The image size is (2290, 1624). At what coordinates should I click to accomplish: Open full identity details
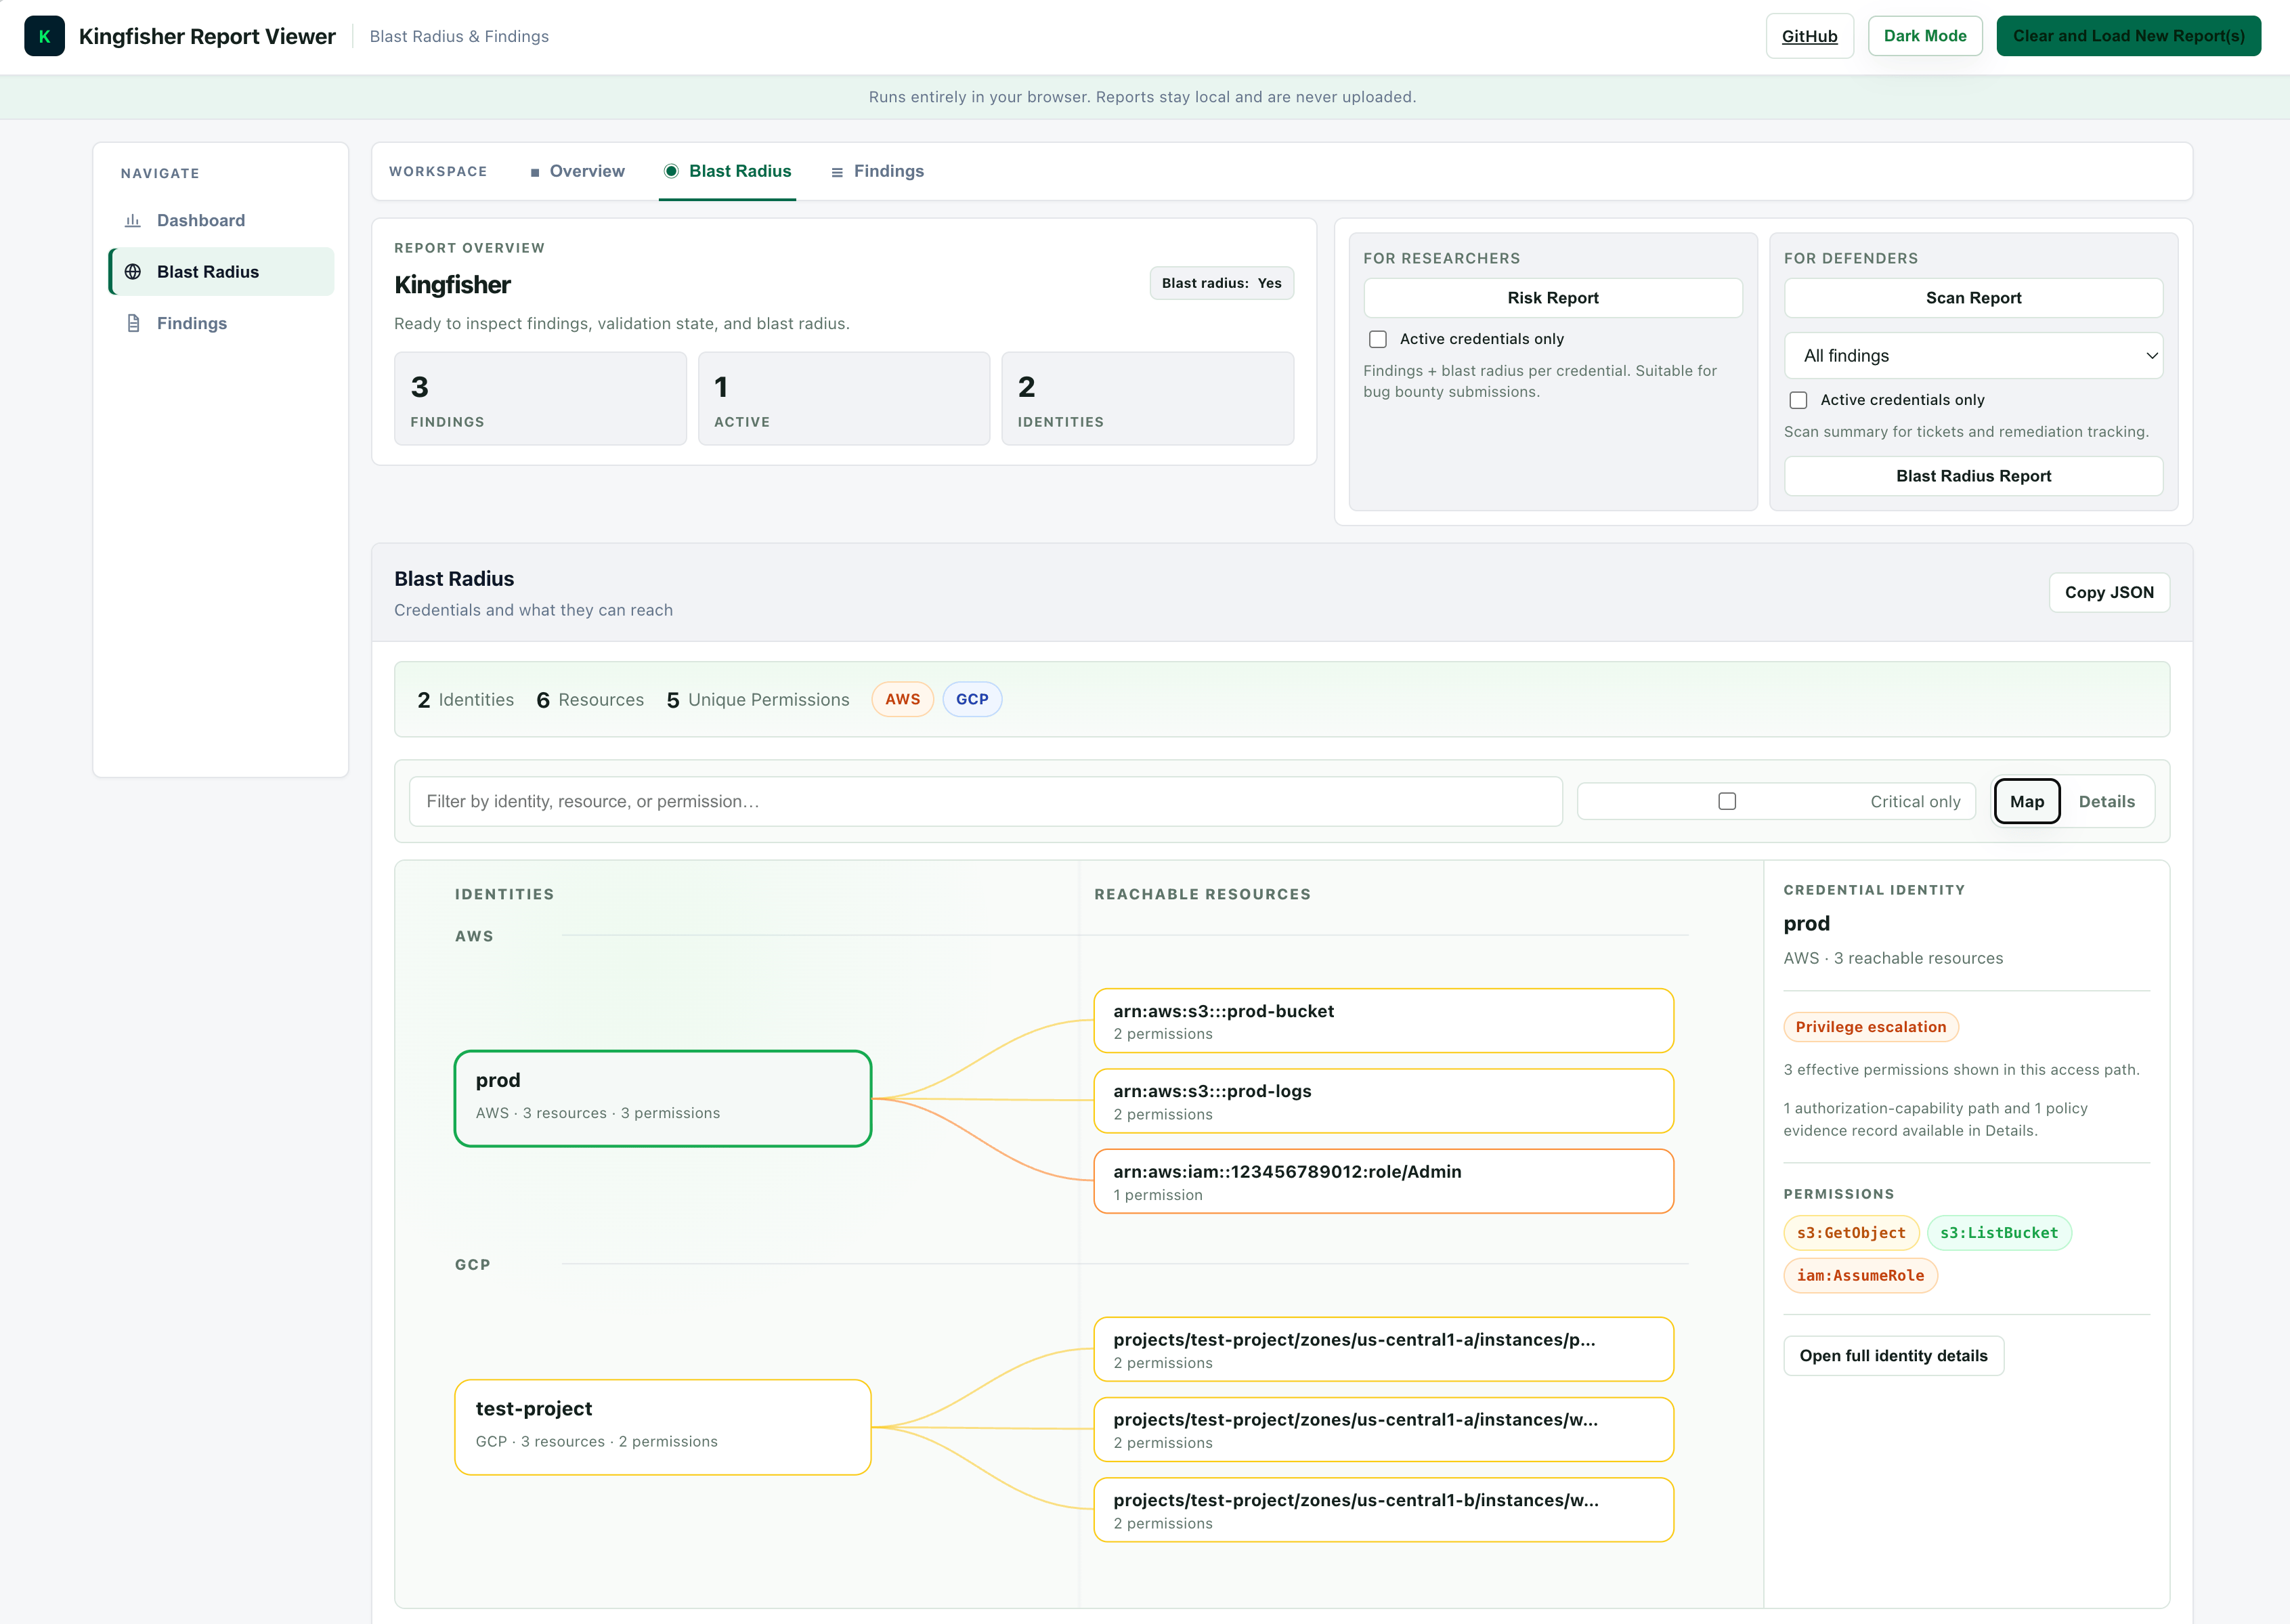pos(1893,1356)
